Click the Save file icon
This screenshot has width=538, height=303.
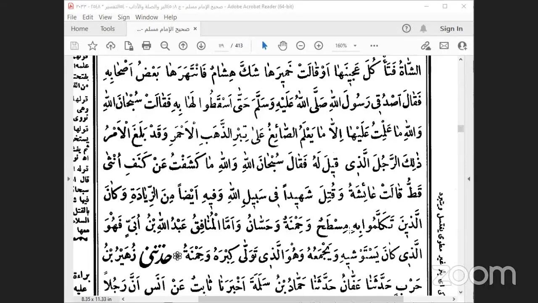(74, 46)
